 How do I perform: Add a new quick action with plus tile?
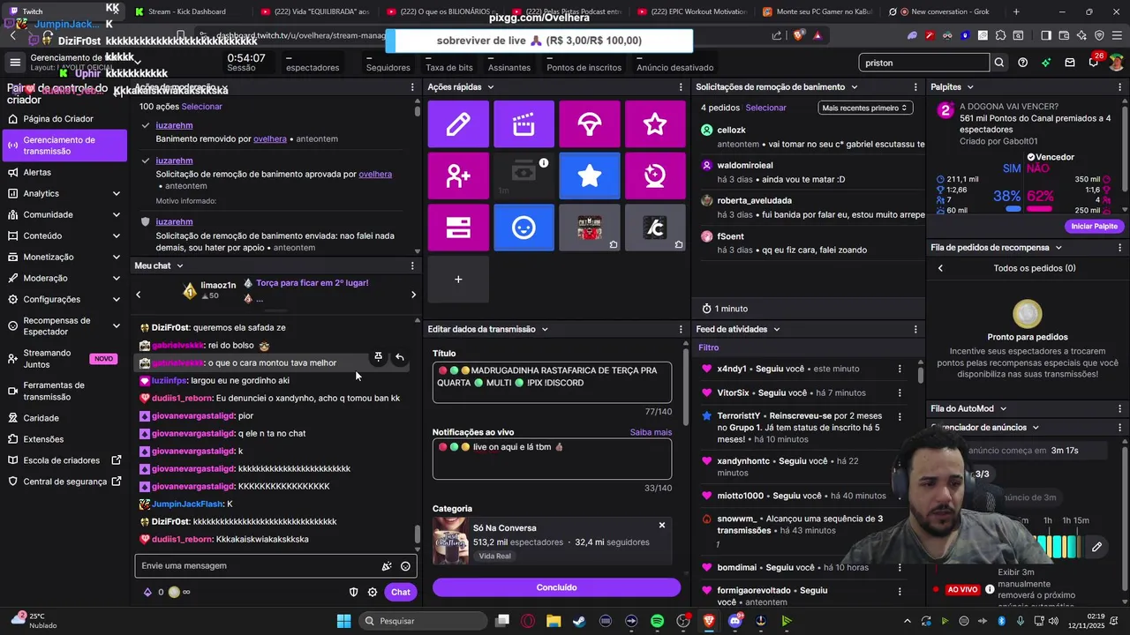pyautogui.click(x=458, y=280)
